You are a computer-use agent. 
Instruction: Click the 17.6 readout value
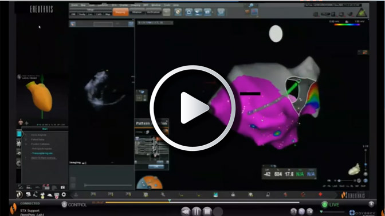289,174
